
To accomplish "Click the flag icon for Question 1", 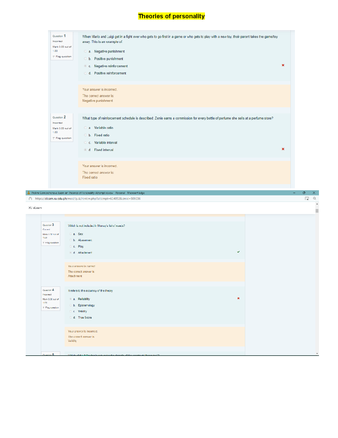I will tap(54, 57).
